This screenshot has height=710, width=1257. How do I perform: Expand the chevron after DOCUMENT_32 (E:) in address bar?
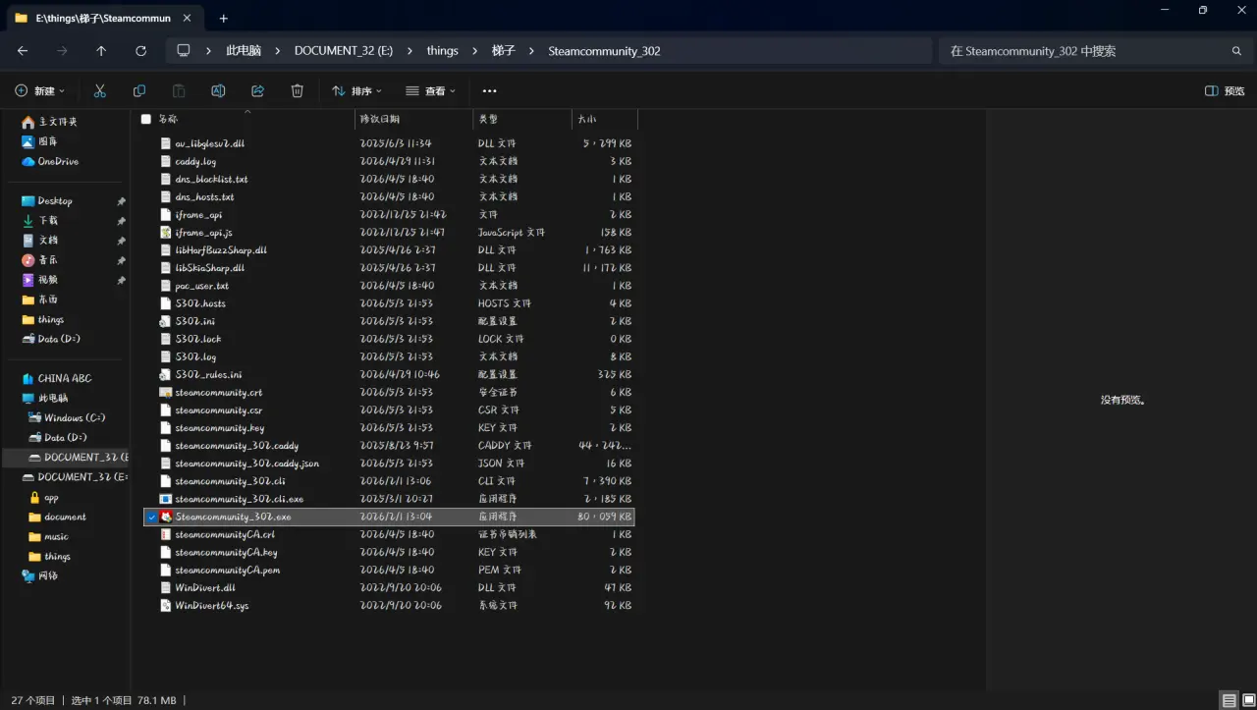click(410, 51)
